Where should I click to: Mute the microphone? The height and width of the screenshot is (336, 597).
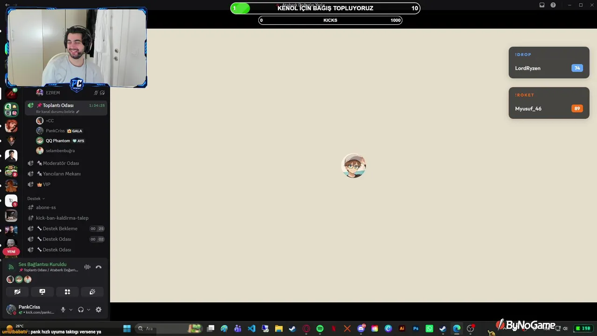63,309
